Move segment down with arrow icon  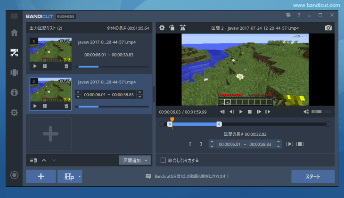point(54,160)
